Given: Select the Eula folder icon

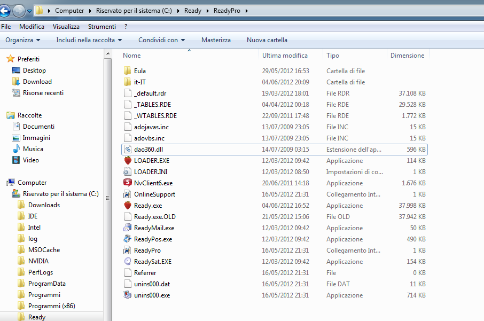Looking at the screenshot, I should click(x=128, y=71).
